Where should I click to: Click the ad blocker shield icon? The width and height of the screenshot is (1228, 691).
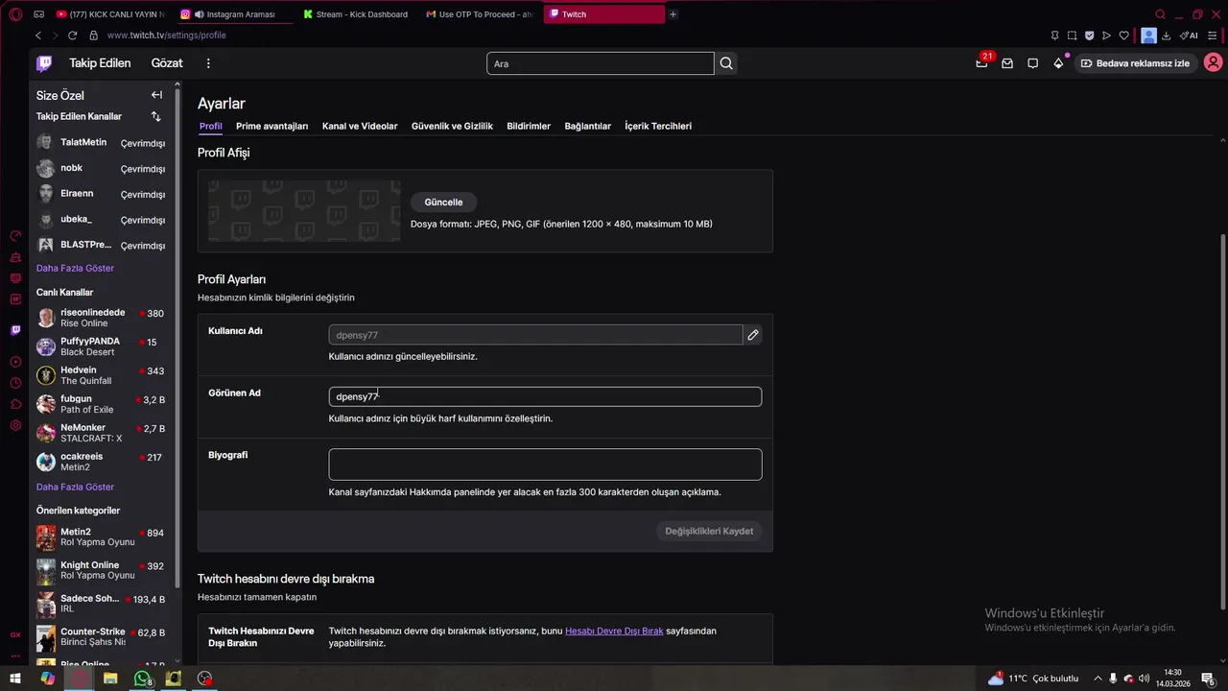point(1090,36)
